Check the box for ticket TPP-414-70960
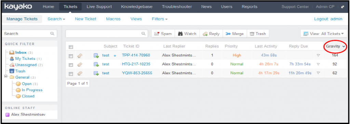This screenshot has width=350, height=124. click(x=71, y=56)
